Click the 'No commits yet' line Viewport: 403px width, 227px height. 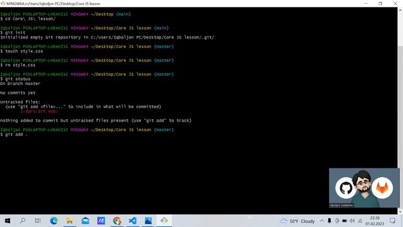click(x=18, y=93)
